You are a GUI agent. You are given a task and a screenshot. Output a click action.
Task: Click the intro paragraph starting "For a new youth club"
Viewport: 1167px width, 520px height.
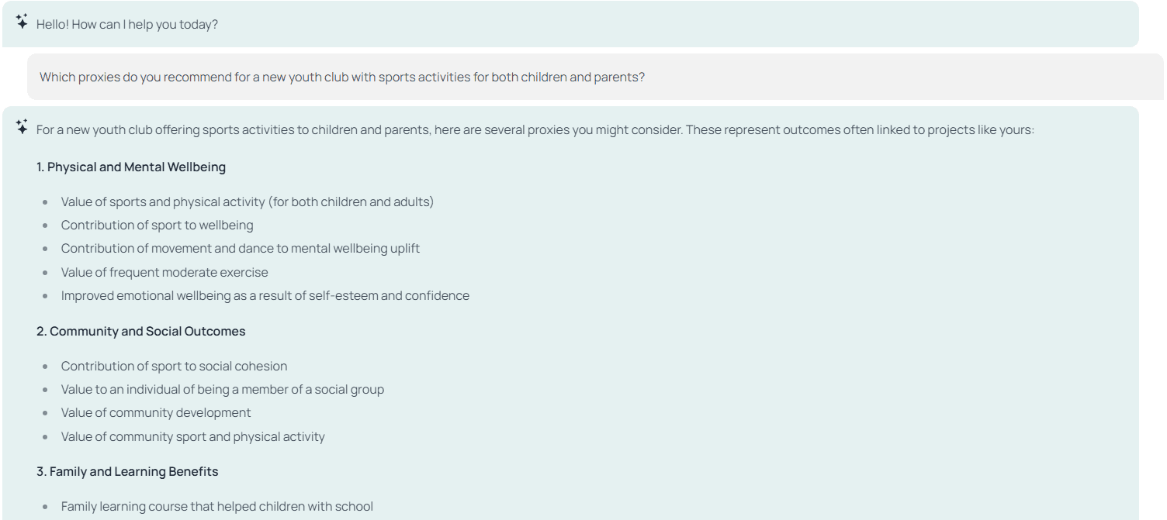pyautogui.click(x=535, y=130)
